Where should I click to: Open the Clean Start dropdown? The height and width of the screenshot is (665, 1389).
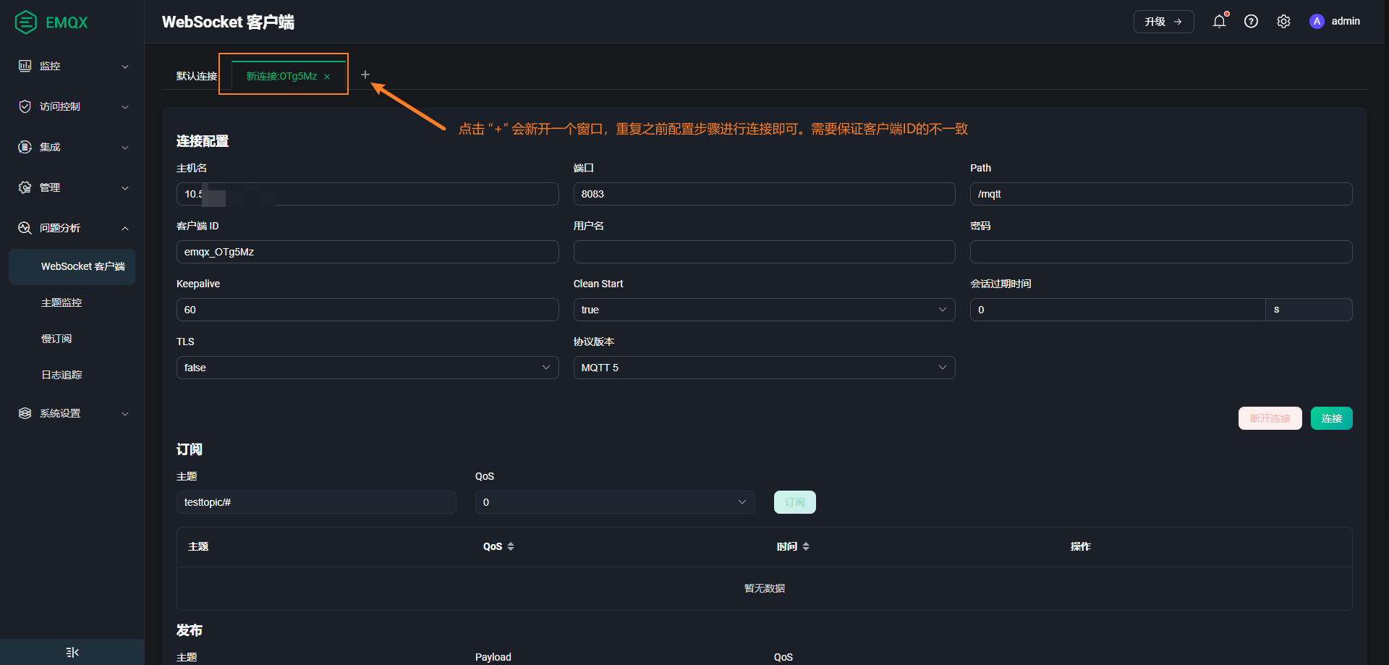pos(764,310)
